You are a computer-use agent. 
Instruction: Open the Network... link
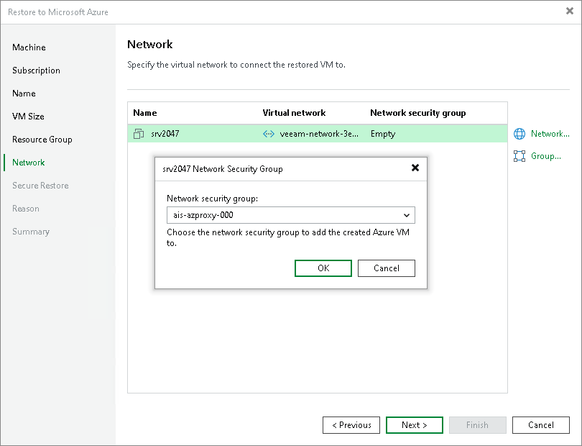(550, 134)
